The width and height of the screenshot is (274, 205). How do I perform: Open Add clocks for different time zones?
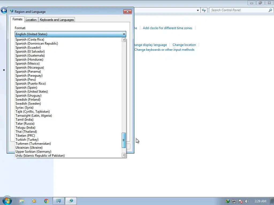(168, 28)
